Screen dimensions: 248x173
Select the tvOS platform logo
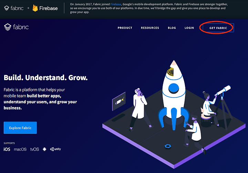35,149
